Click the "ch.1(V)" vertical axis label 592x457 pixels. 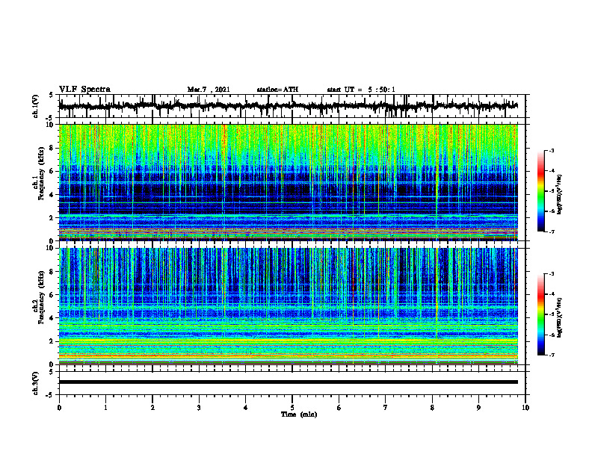[x=36, y=106]
